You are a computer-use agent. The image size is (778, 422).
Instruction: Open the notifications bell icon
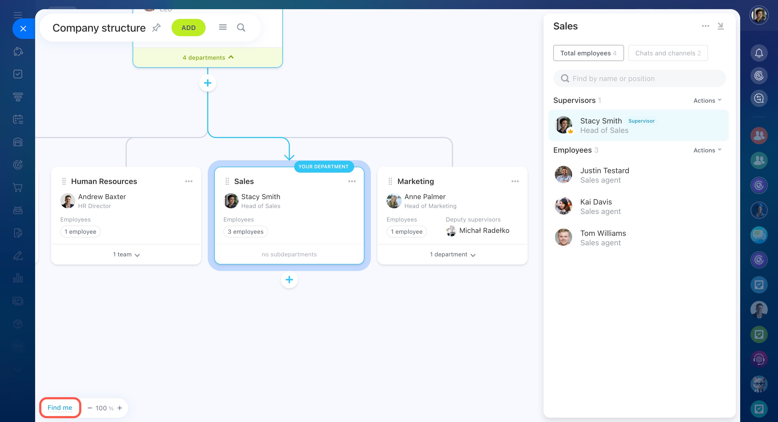[759, 53]
